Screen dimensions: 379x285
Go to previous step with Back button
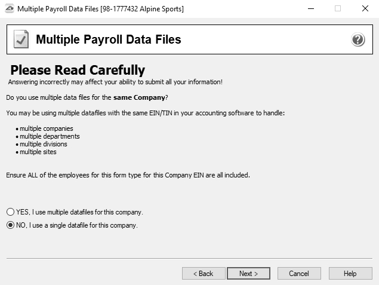click(x=204, y=274)
